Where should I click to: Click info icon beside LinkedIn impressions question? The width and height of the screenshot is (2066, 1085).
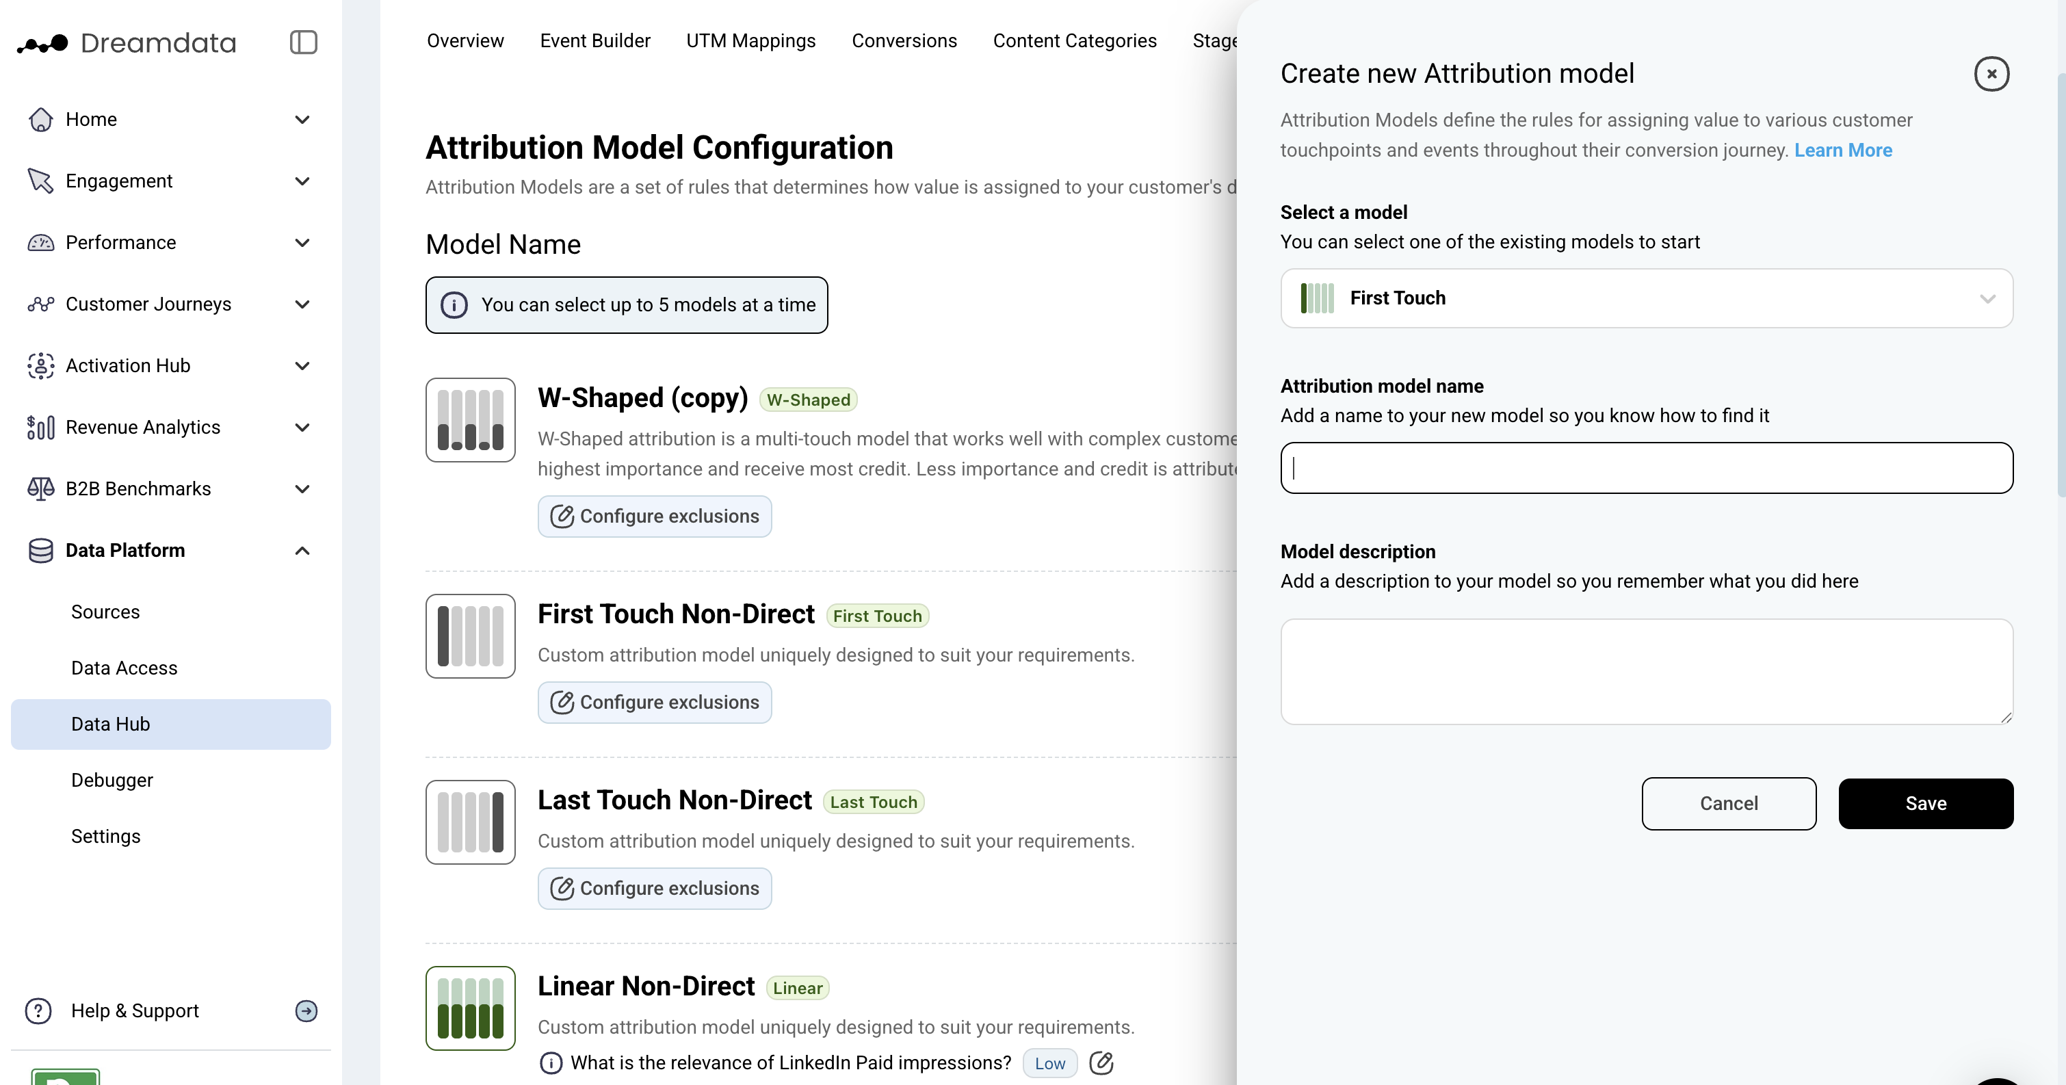click(551, 1062)
